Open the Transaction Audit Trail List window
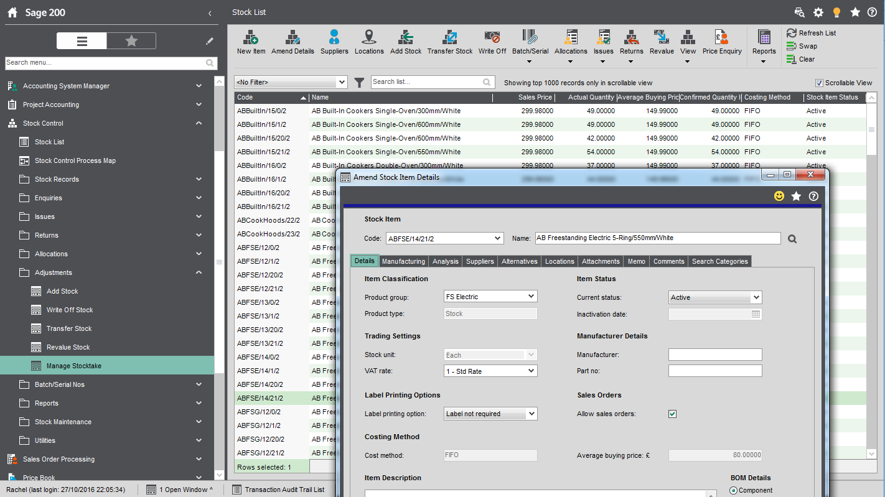The width and height of the screenshot is (885, 497). [x=278, y=490]
